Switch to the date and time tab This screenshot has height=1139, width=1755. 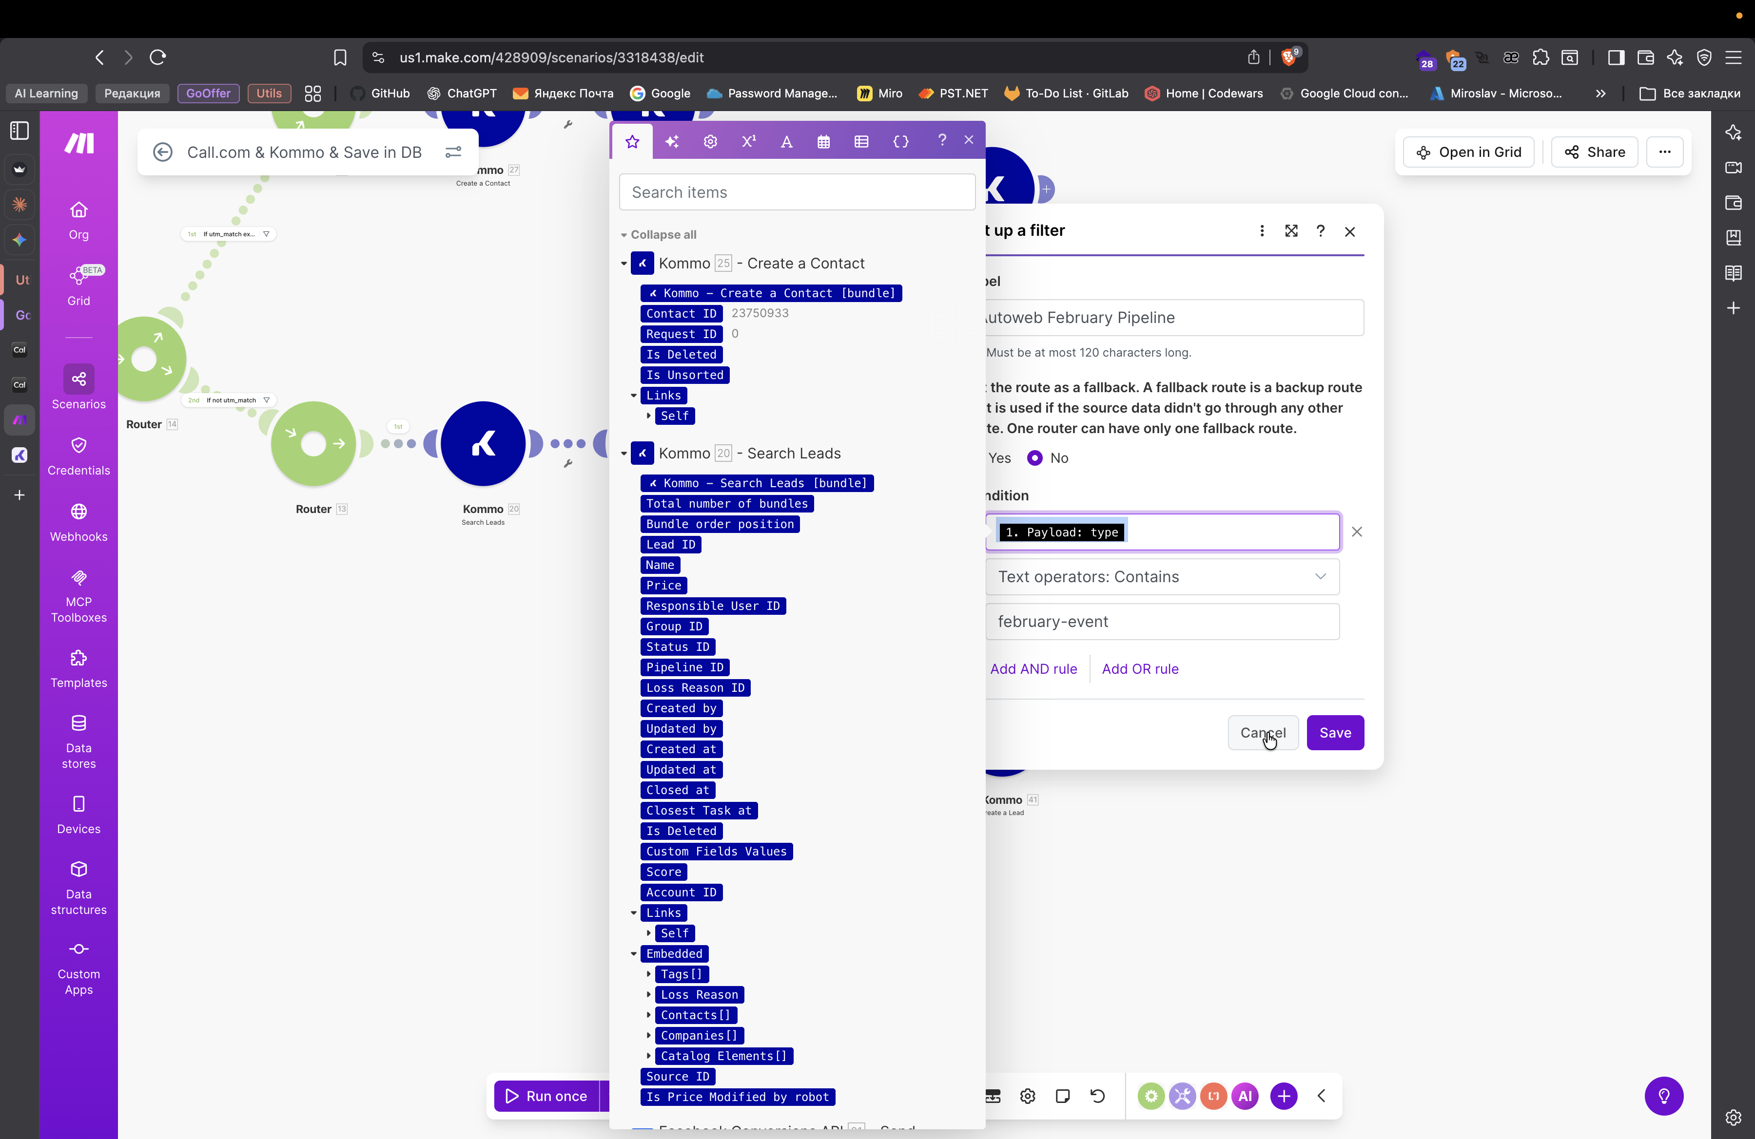[x=824, y=141]
